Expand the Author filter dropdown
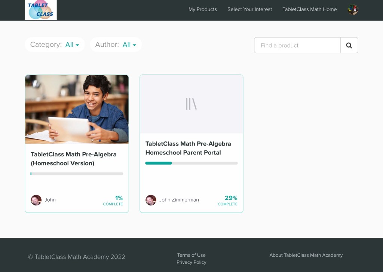The height and width of the screenshot is (272, 383). (129, 45)
